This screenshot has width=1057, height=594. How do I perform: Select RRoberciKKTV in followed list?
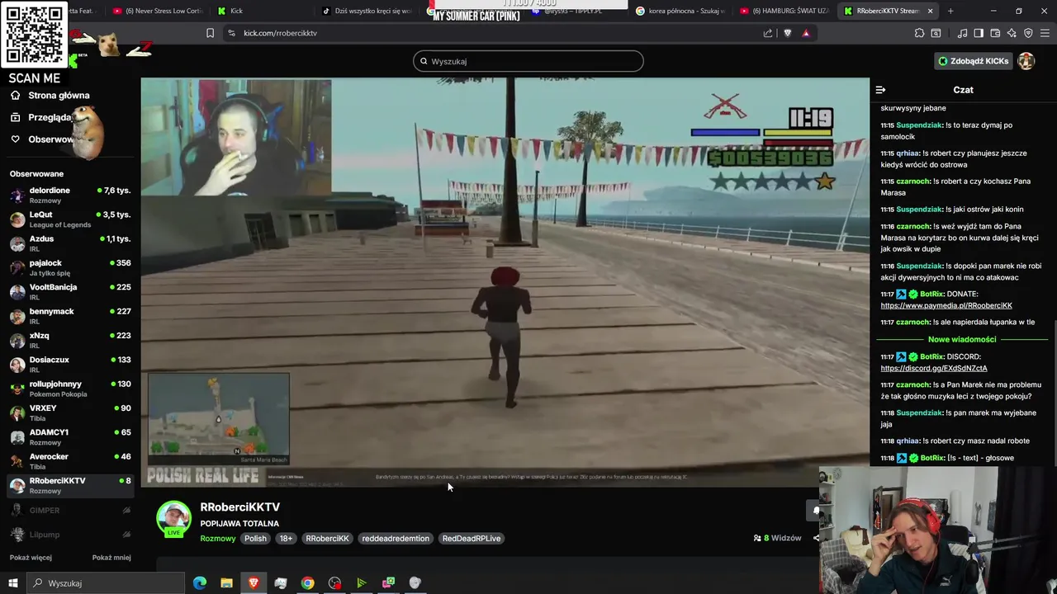70,485
